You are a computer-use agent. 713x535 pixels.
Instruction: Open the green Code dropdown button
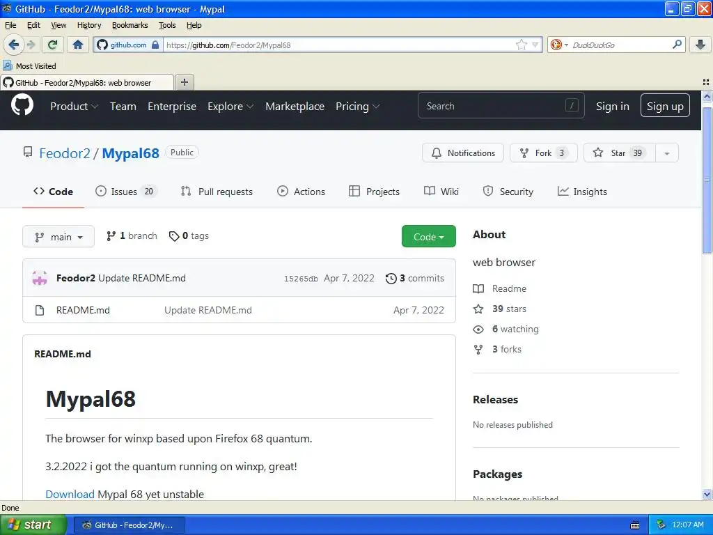coord(428,237)
